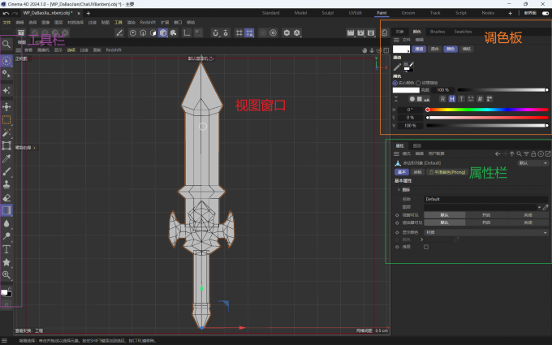
Task: Click the H value field showing 0°
Action: click(x=410, y=110)
